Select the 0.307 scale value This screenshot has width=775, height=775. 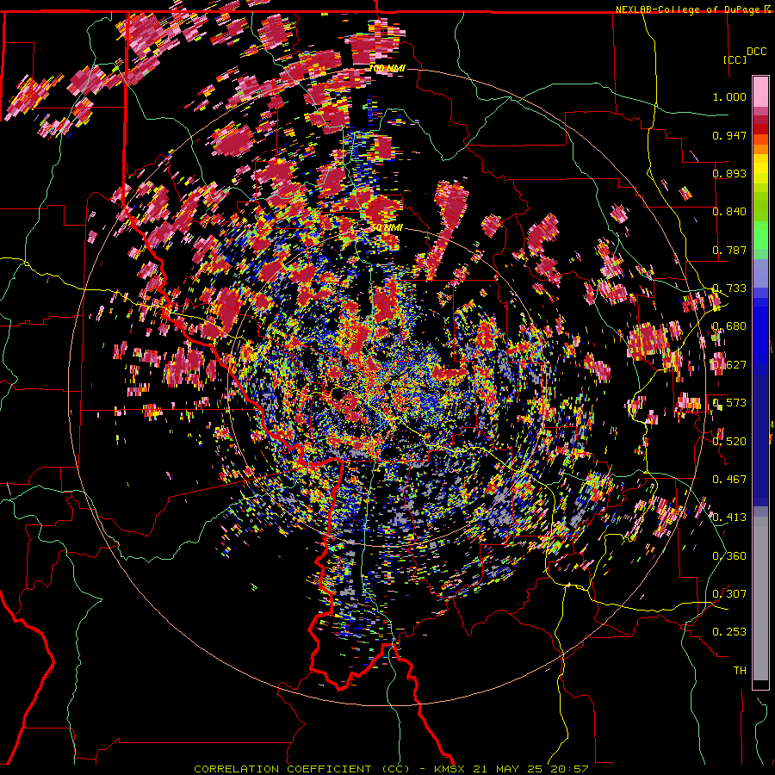(729, 594)
